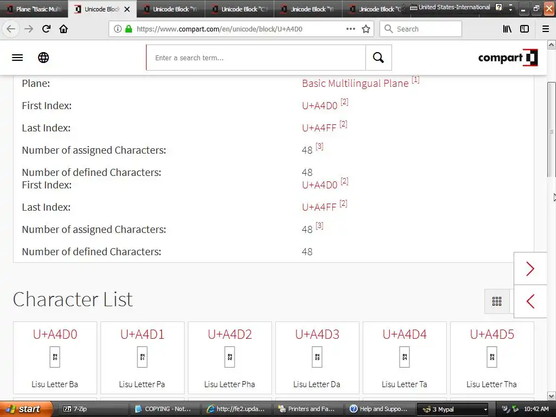Reload the current page
This screenshot has width=556, height=417.
coord(46,29)
